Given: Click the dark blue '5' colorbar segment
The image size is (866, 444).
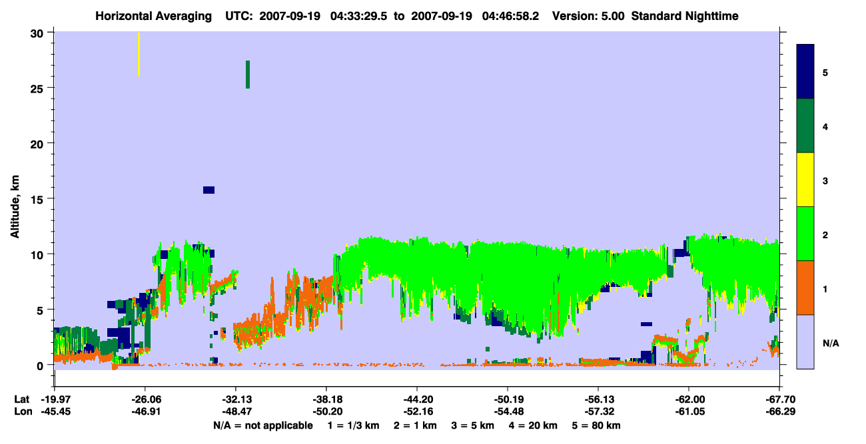Looking at the screenshot, I should coord(805,71).
